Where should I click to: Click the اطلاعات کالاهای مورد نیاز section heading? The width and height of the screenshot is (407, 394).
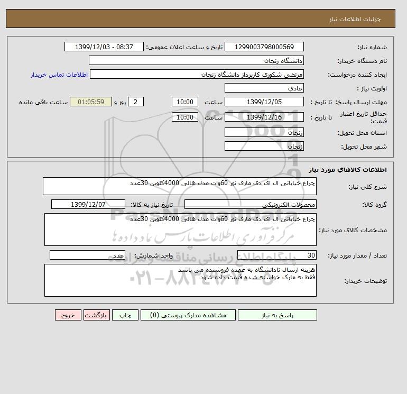(x=348, y=170)
